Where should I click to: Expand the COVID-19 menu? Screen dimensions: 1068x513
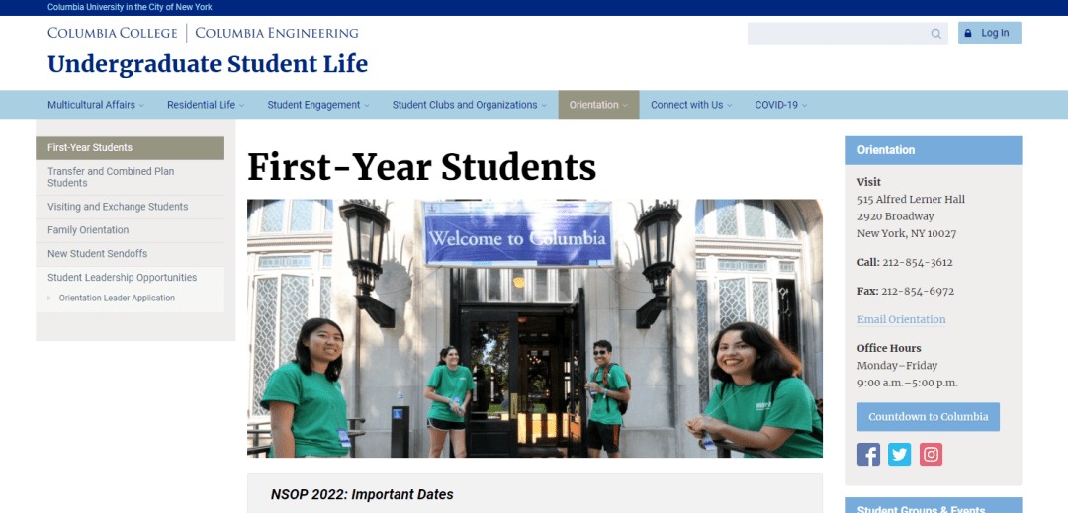pos(780,105)
